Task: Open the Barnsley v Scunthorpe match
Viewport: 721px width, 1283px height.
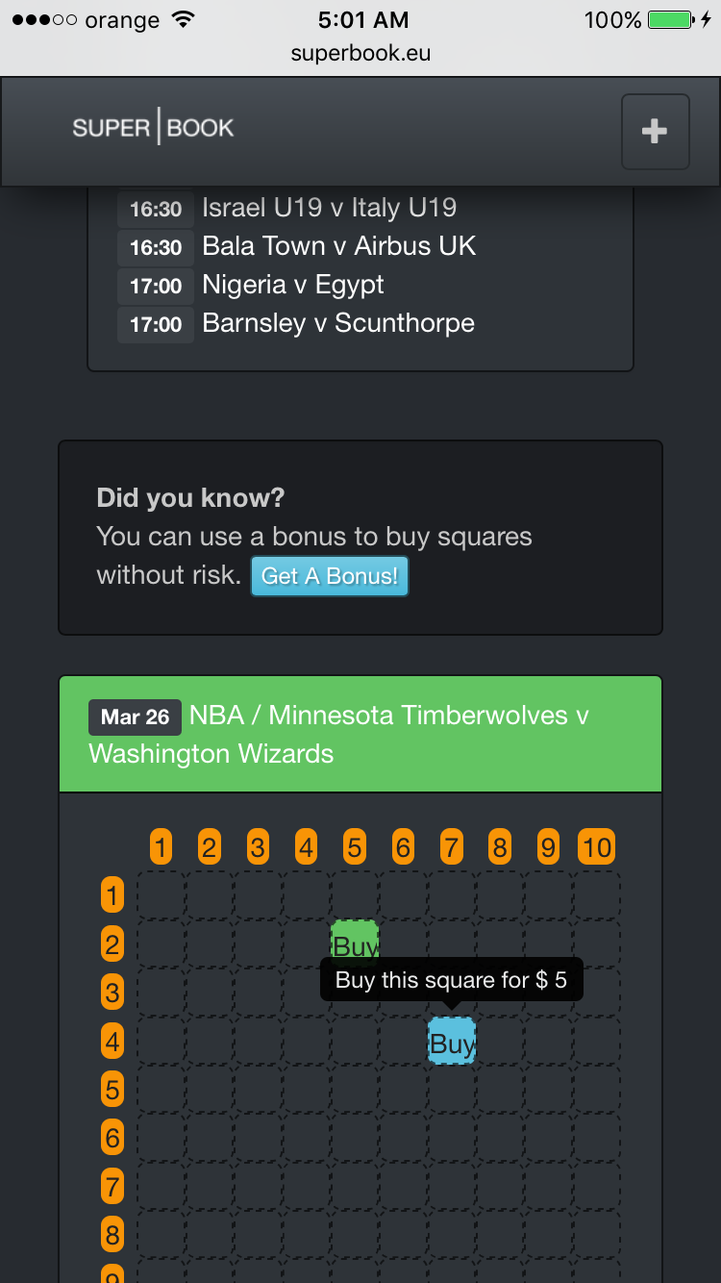Action: pos(338,323)
